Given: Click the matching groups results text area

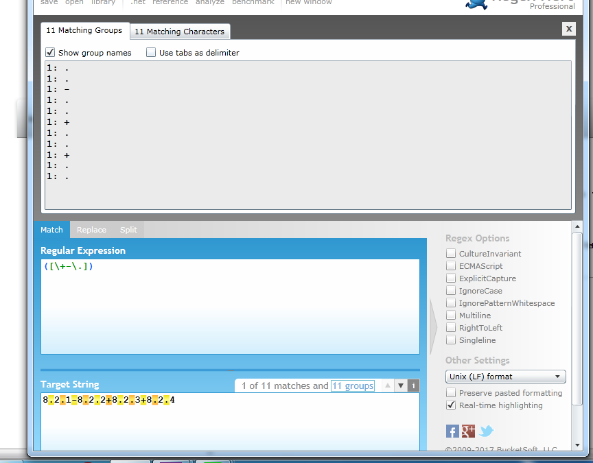Looking at the screenshot, I should click(x=308, y=135).
